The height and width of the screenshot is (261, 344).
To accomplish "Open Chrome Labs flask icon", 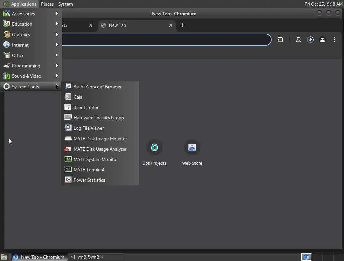I will [x=298, y=40].
